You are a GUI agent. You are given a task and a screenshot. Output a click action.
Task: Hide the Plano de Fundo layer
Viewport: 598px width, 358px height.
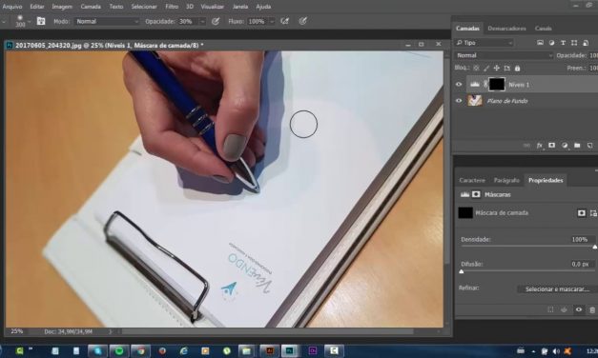(x=459, y=101)
